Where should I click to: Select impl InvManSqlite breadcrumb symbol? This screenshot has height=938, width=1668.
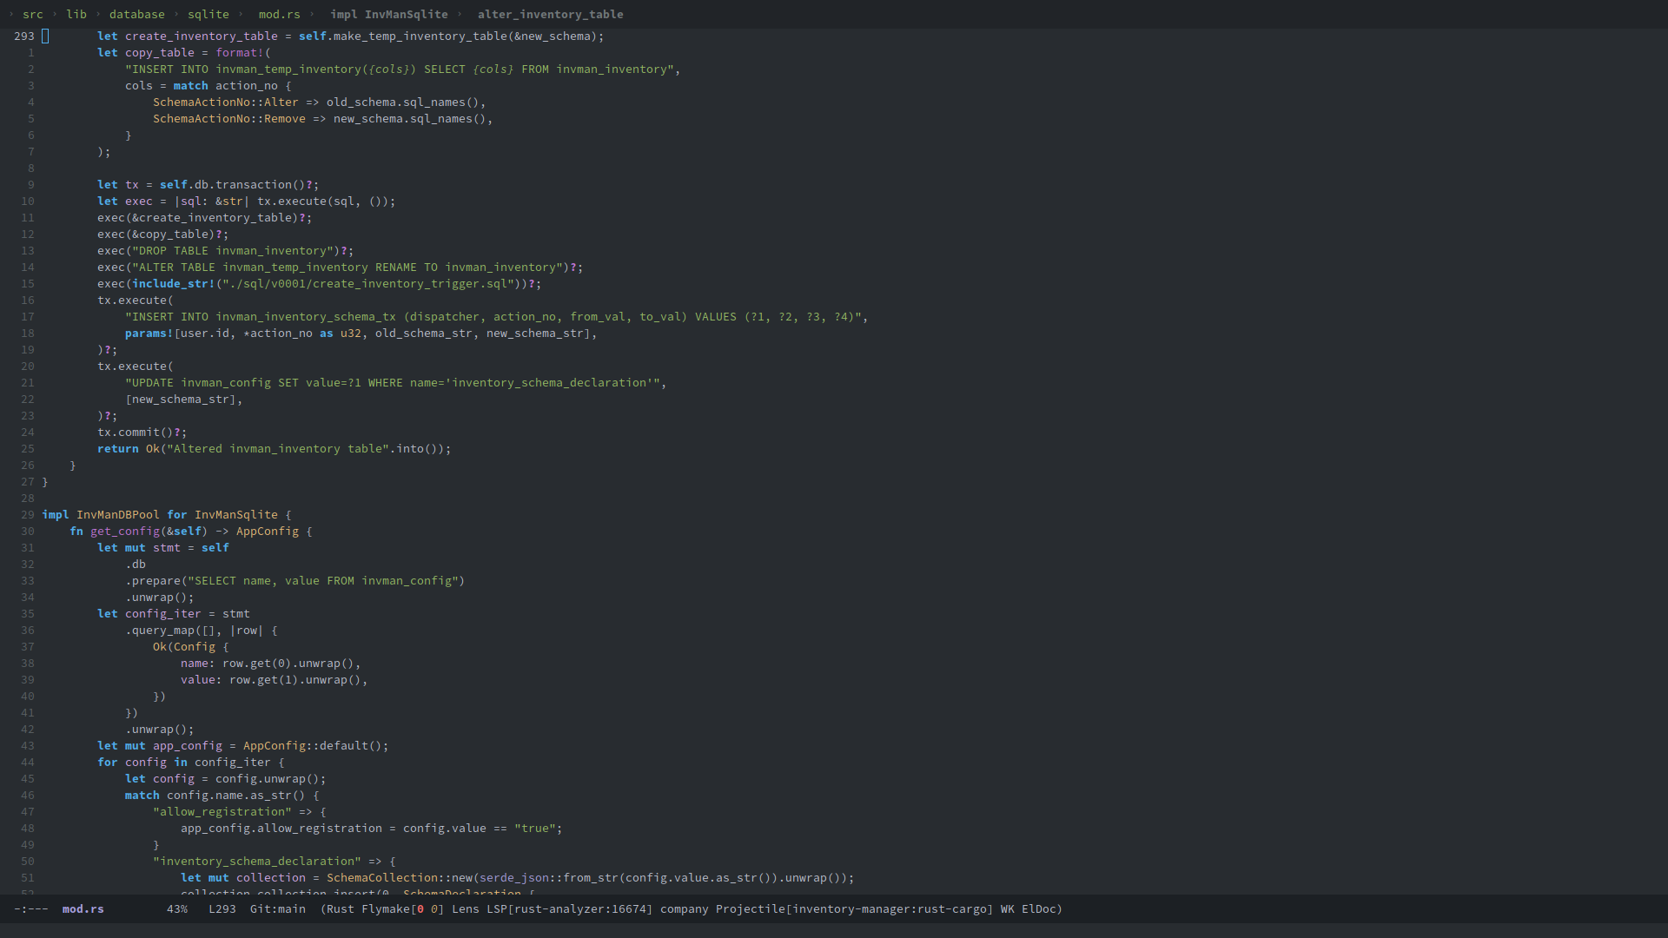pyautogui.click(x=389, y=14)
